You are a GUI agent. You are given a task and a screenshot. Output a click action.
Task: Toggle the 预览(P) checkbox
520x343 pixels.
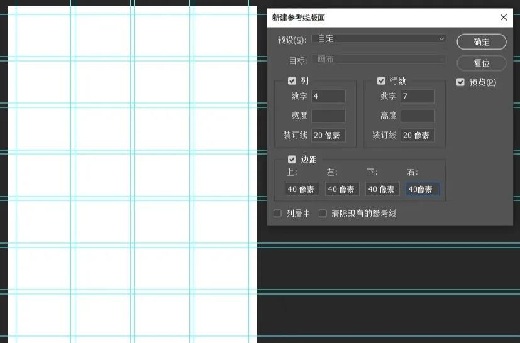coord(460,82)
